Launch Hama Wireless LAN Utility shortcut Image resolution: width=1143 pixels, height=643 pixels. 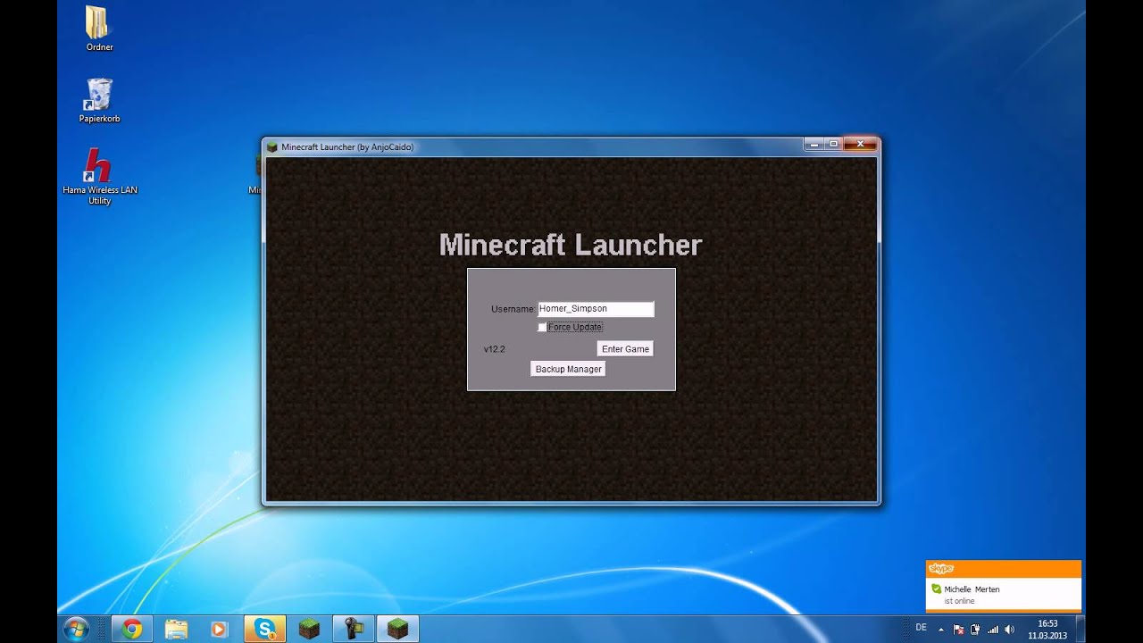click(x=99, y=176)
